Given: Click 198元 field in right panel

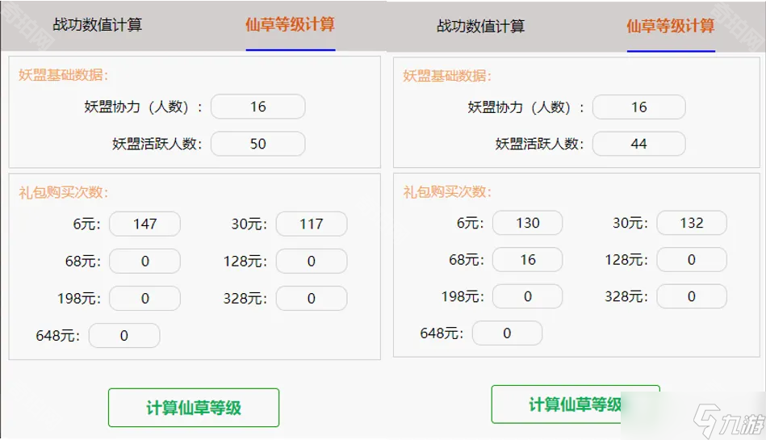Looking at the screenshot, I should (x=528, y=296).
